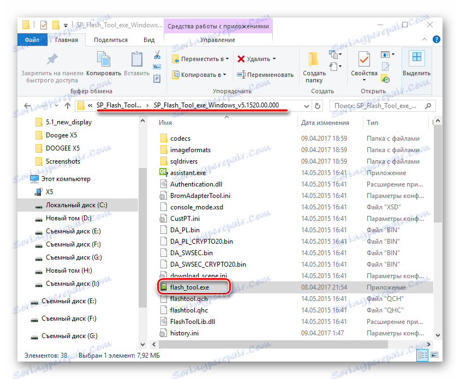Image resolution: width=460 pixels, height=379 pixels.
Task: Click the file list vertical scrollbar
Action: coord(438,174)
